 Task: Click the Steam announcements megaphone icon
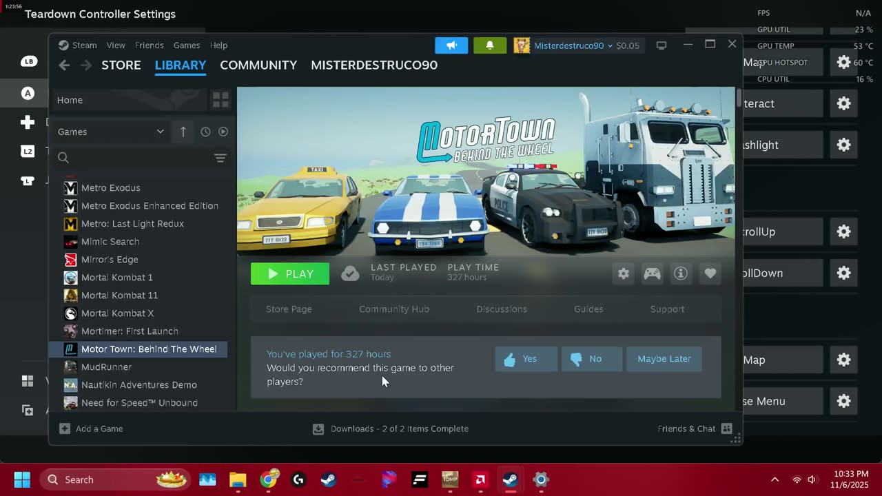tap(451, 45)
